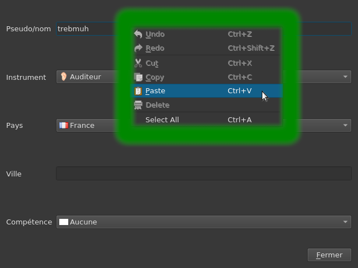Click the Copy pages icon

click(x=138, y=77)
